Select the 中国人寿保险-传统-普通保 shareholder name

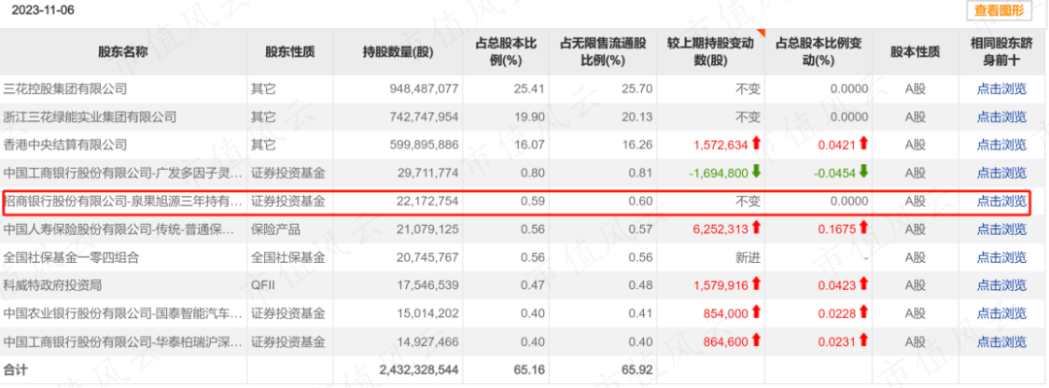point(119,230)
